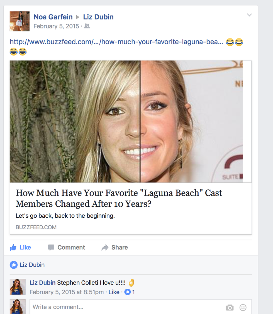273x314 pixels.
Task: Open the emoji picker smiley icon
Action: tap(243, 307)
